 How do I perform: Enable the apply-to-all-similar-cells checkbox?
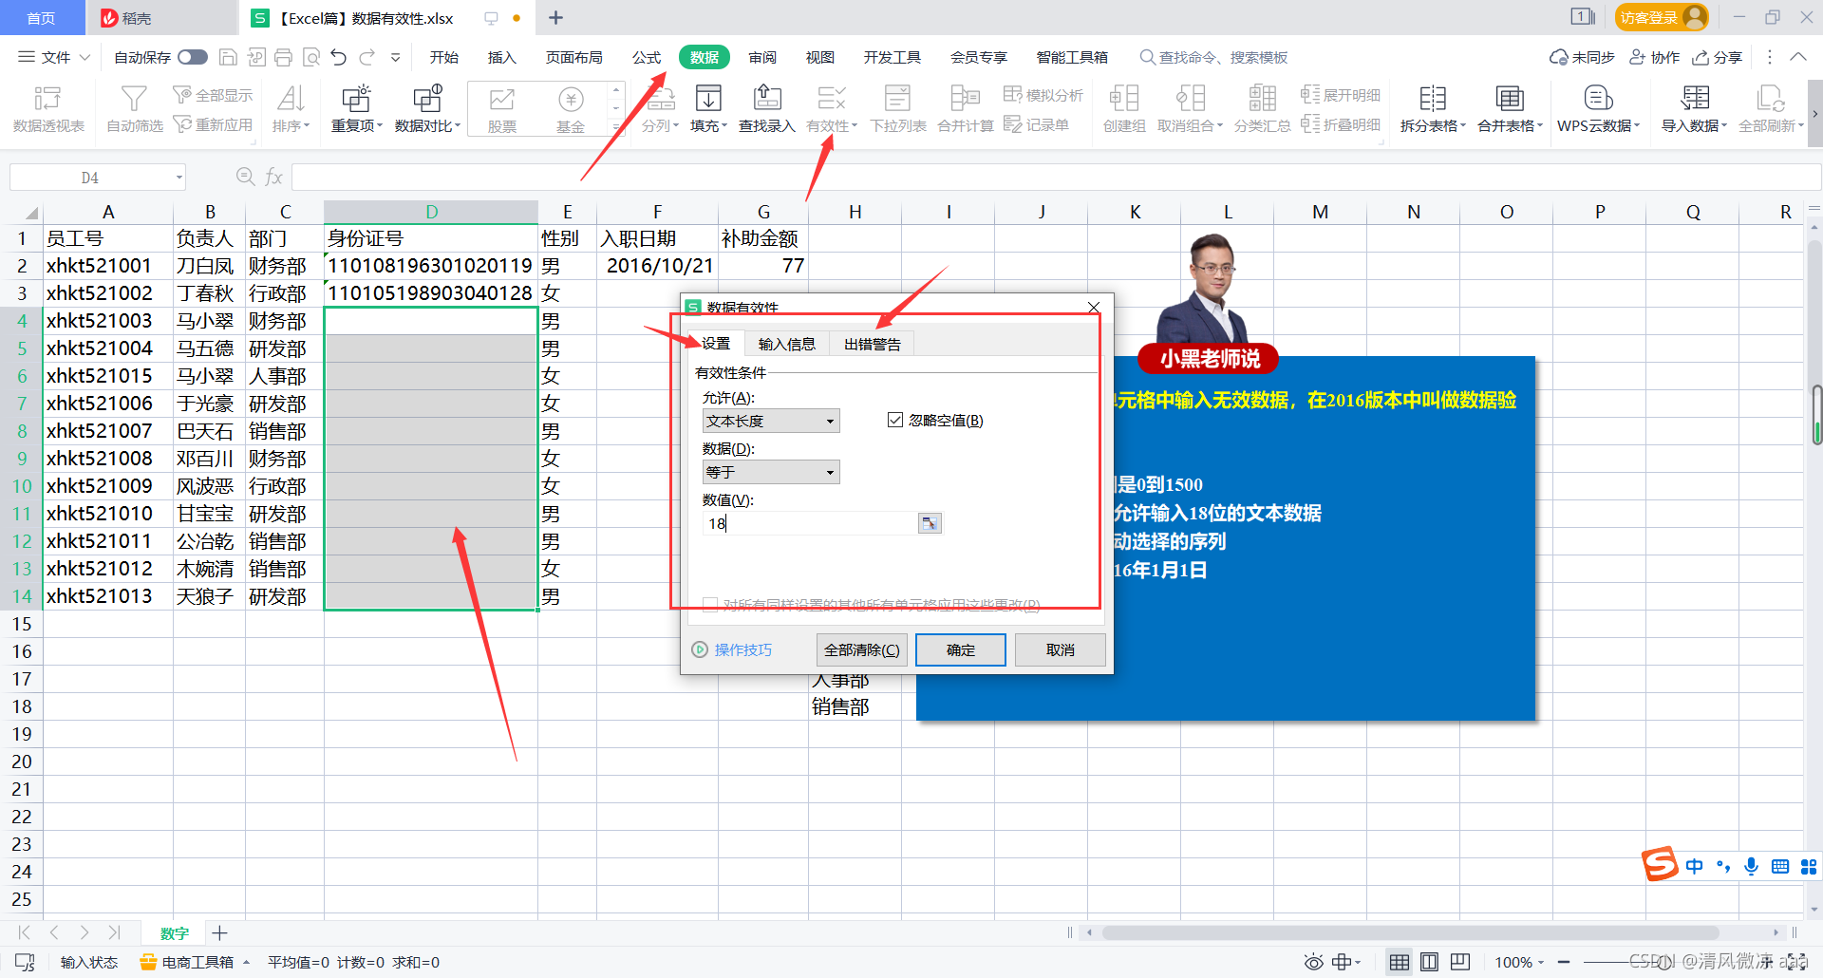point(710,604)
